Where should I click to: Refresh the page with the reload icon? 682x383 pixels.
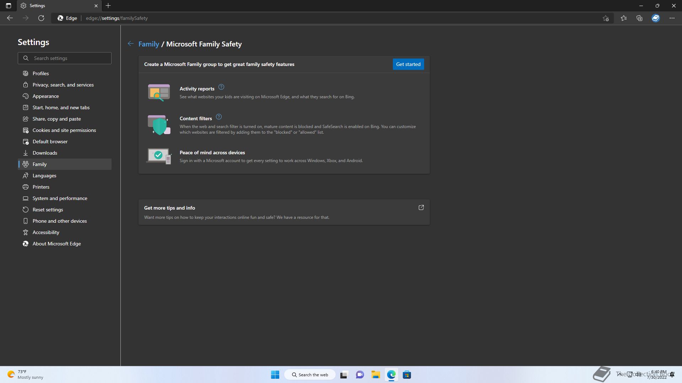(41, 18)
